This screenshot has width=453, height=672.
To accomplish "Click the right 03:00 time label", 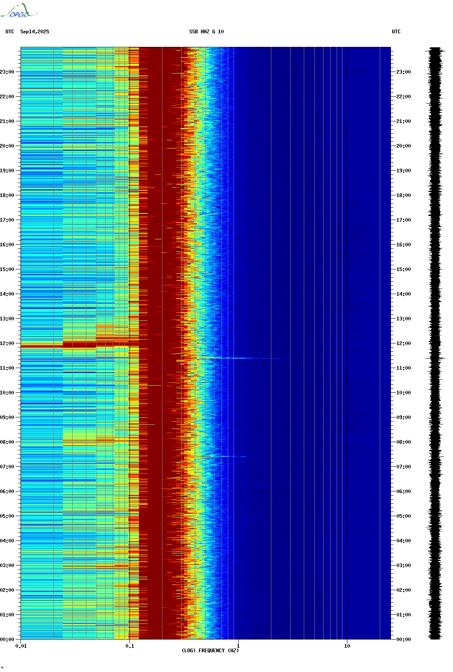I will point(404,565).
